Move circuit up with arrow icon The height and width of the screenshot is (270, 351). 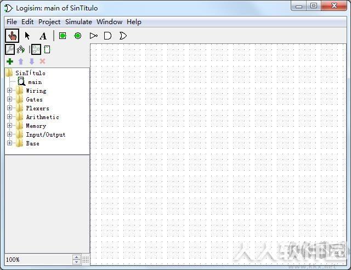coord(21,61)
